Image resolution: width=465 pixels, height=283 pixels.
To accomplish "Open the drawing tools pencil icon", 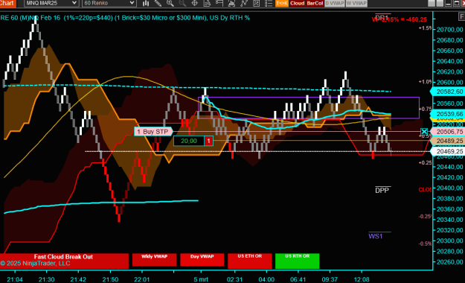I will coord(158,3).
